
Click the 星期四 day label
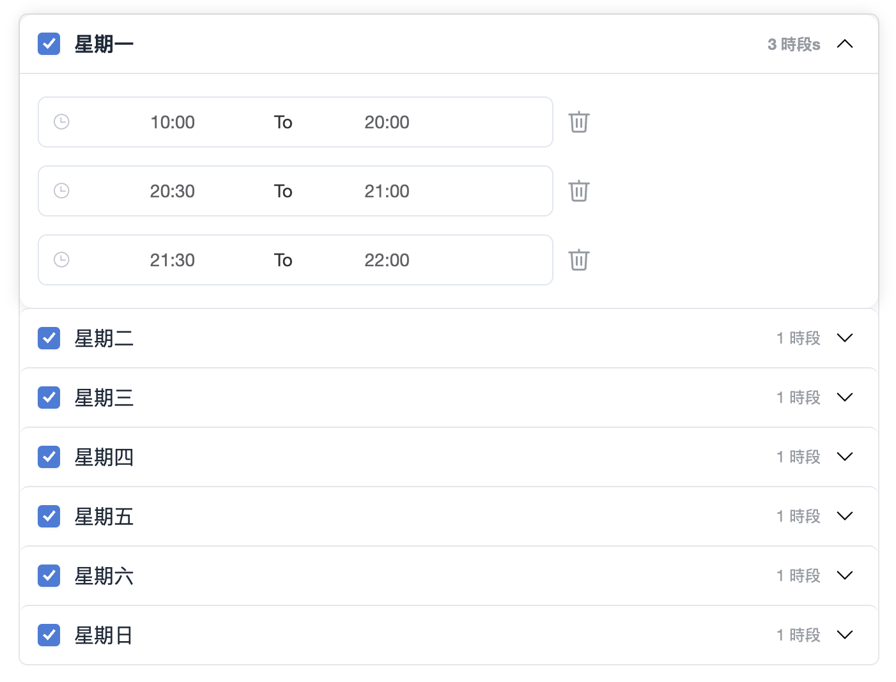pos(104,457)
